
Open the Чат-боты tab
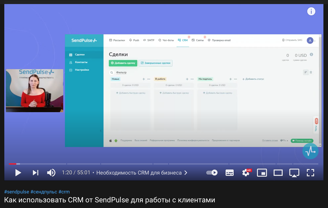coord(166,40)
